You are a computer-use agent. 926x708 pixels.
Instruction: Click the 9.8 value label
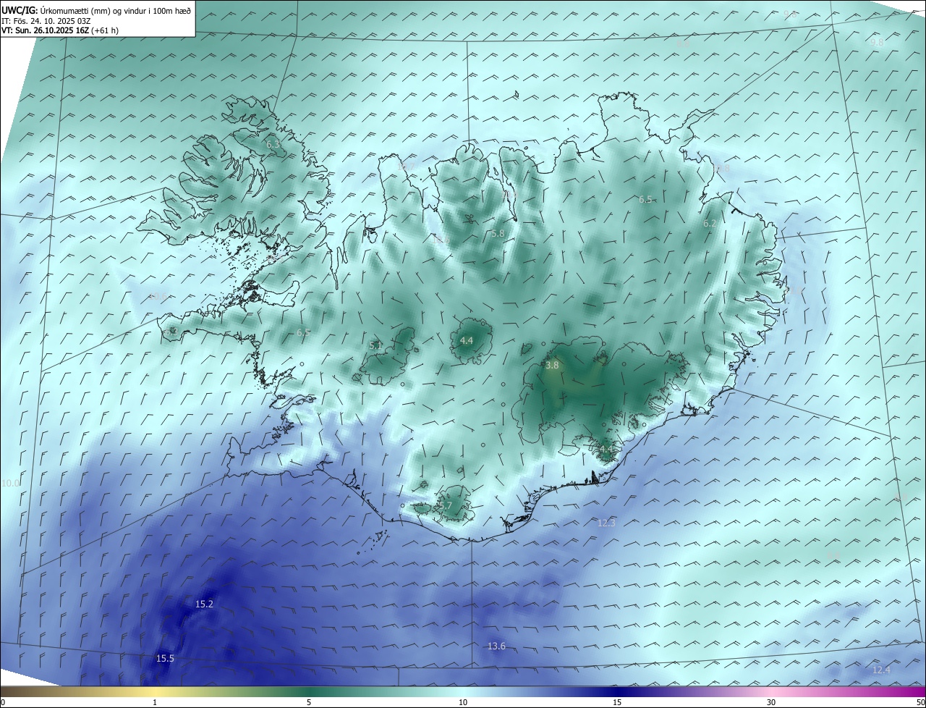pos(877,43)
